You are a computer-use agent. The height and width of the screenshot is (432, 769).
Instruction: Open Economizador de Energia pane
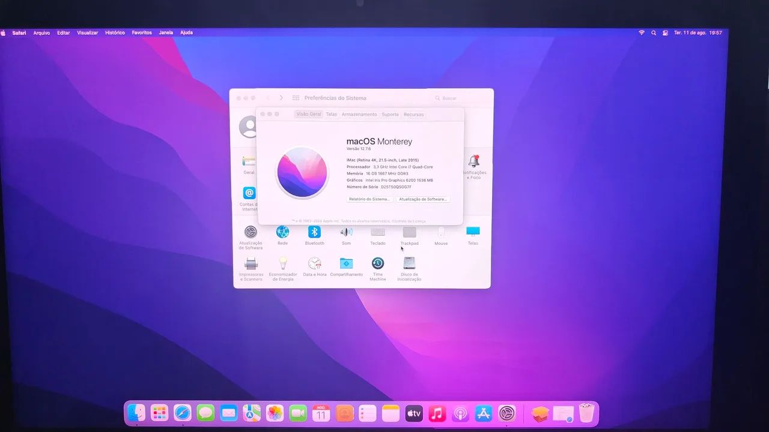(x=282, y=269)
